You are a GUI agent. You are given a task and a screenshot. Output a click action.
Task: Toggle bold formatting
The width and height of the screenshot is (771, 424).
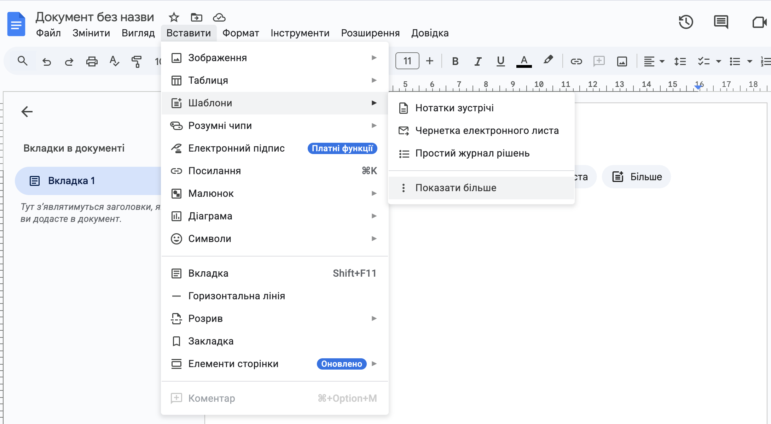455,61
